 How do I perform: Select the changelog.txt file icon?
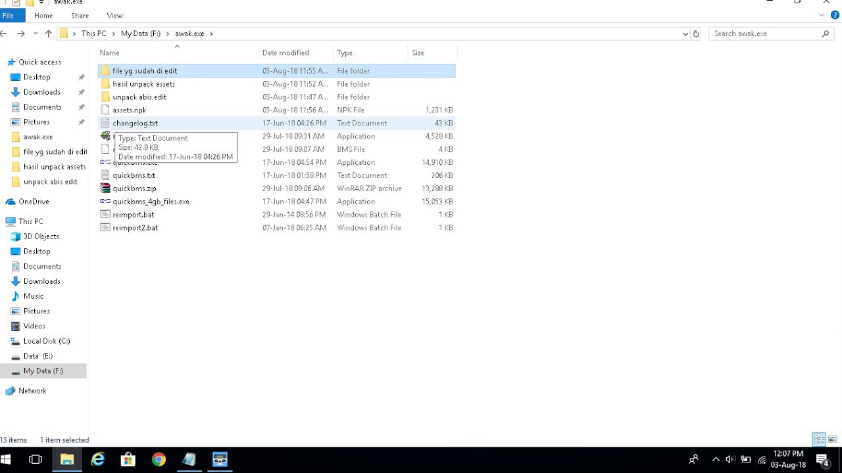pos(105,123)
